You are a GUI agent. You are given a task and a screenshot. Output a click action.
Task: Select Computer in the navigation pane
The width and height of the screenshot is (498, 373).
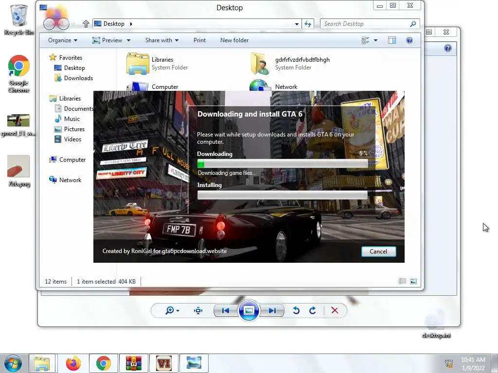coord(67,159)
